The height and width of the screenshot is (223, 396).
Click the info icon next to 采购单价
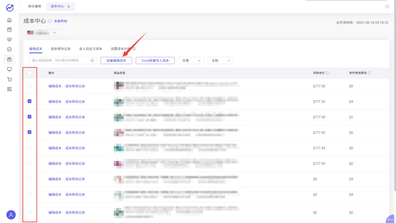[x=328, y=73]
